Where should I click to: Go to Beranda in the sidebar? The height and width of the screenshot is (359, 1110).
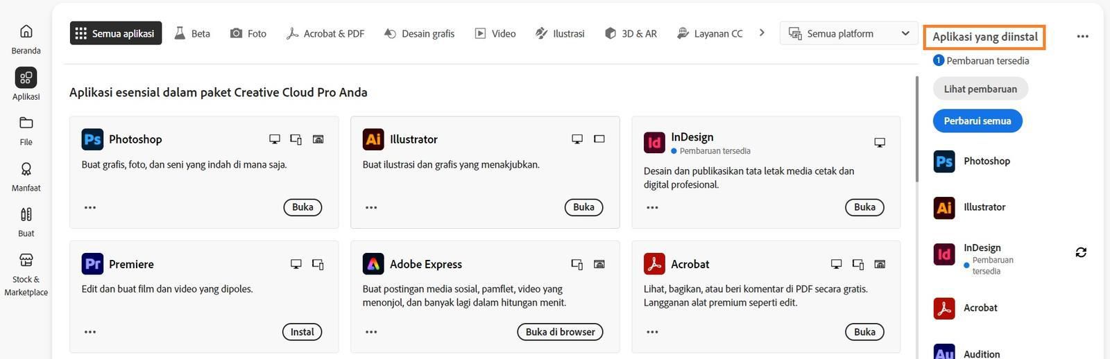[x=26, y=39]
